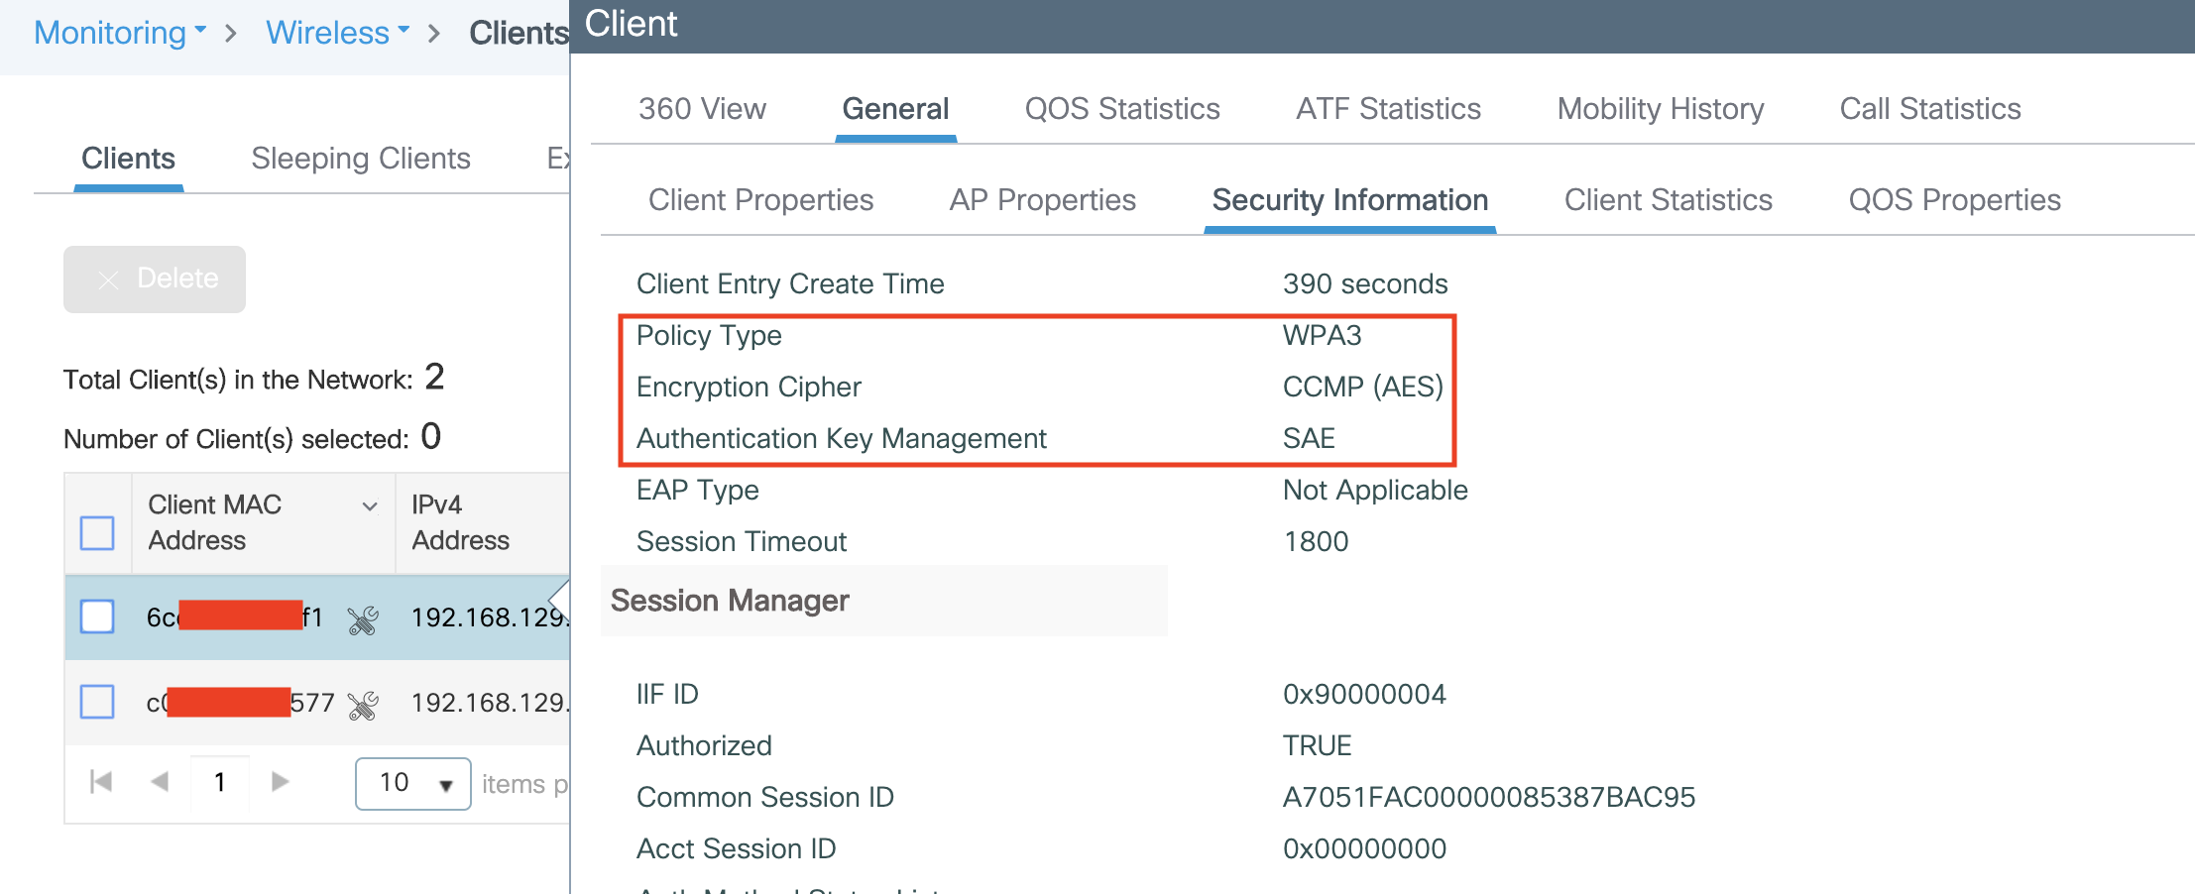Open the Client MAC Address column sort chevron
Screen dimensions: 2195x894
pos(370,506)
